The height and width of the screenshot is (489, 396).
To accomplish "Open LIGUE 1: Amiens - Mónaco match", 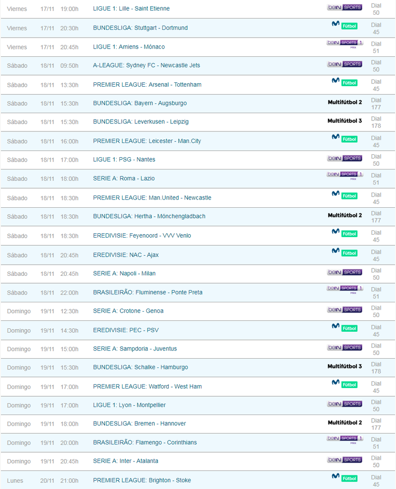I will [129, 47].
